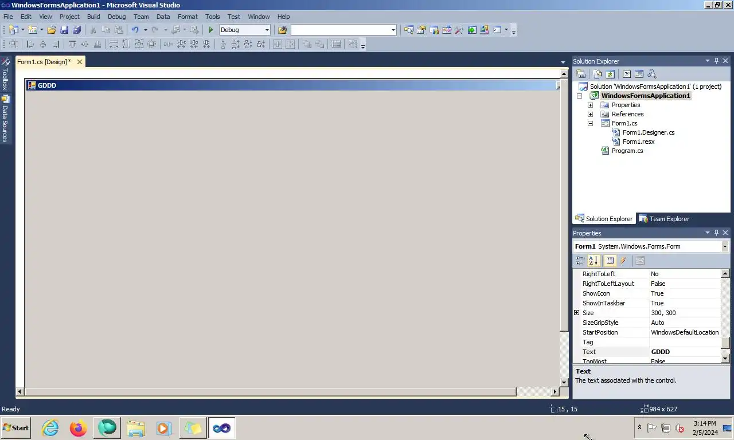734x440 pixels.
Task: Open the Tools menu
Action: tap(212, 17)
